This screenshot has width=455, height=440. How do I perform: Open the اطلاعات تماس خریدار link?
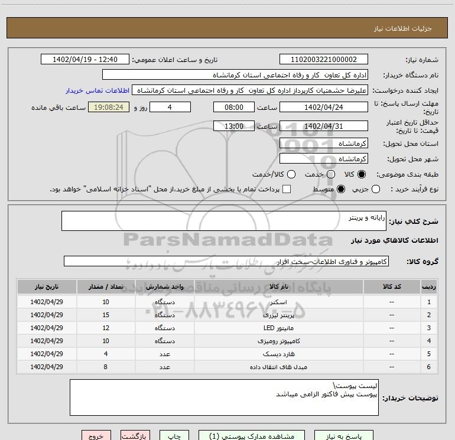tap(97, 90)
